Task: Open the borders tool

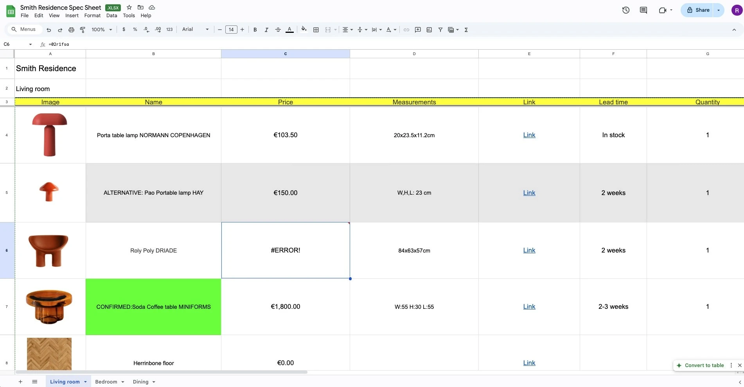Action: [x=316, y=30]
